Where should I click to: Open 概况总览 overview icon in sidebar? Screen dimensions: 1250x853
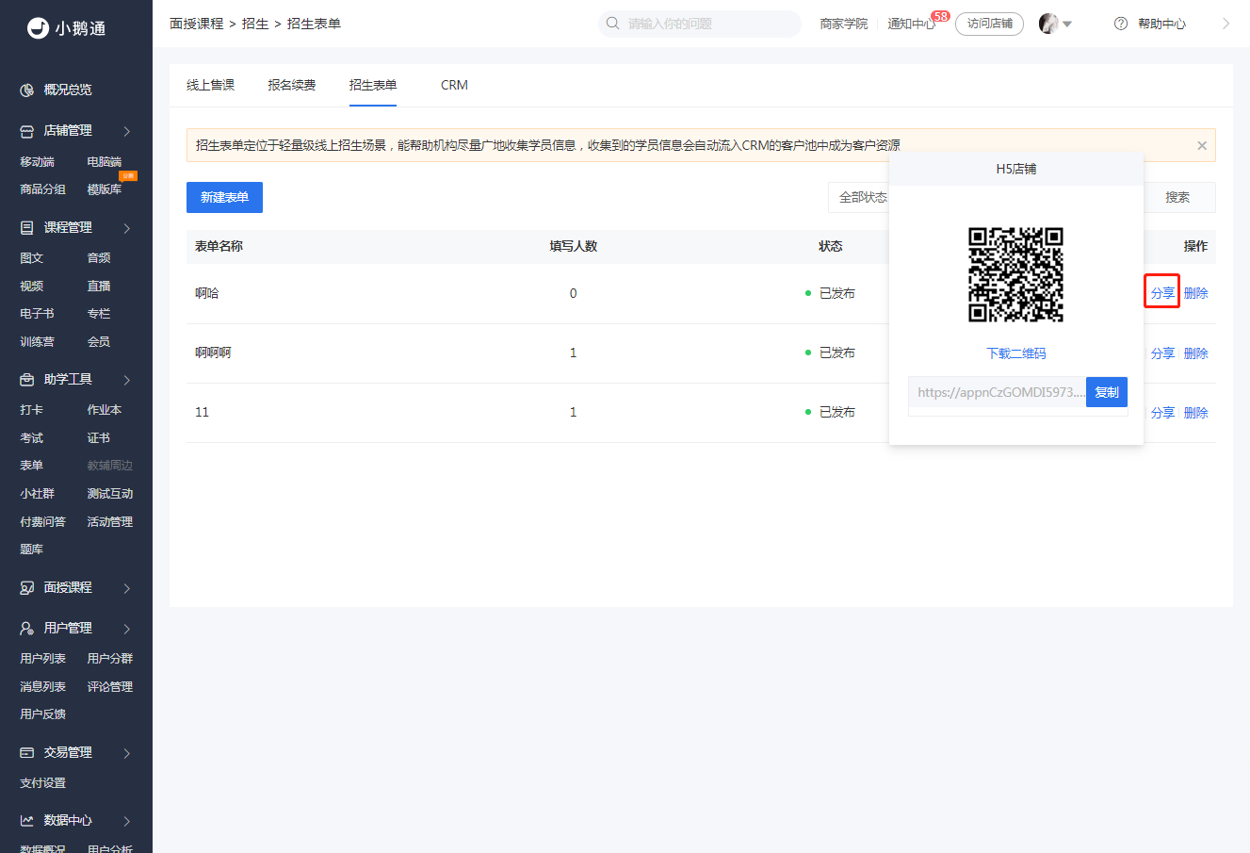coord(27,90)
